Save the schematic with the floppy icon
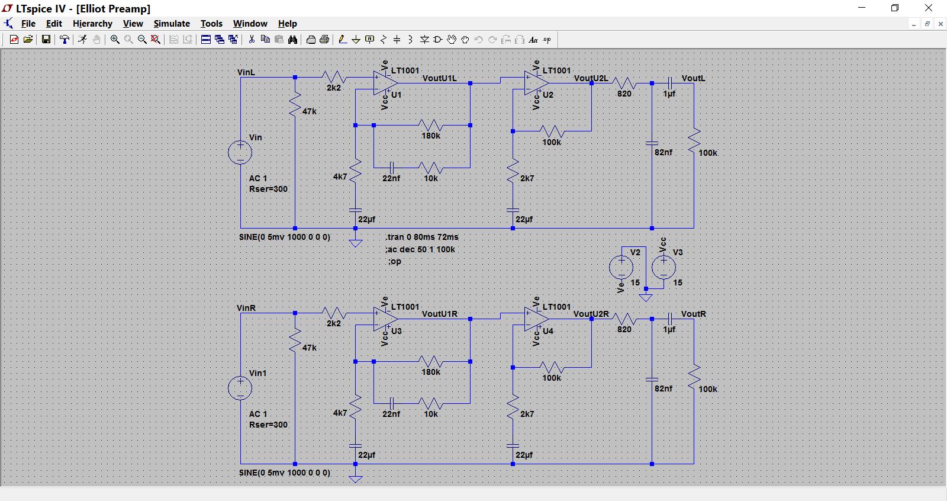The height and width of the screenshot is (501, 947). tap(46, 40)
